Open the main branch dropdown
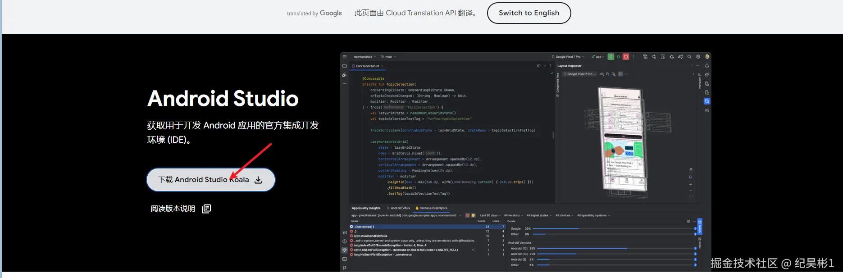This screenshot has height=278, width=843. [388, 57]
